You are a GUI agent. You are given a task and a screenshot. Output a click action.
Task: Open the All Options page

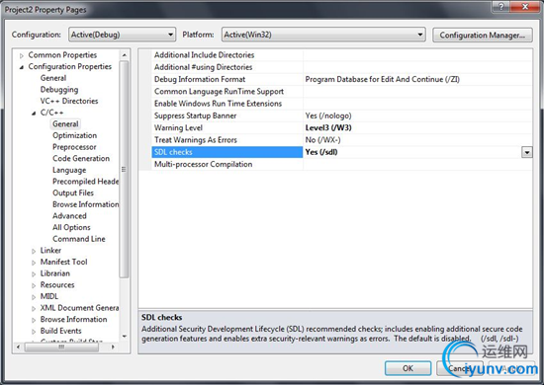click(71, 227)
